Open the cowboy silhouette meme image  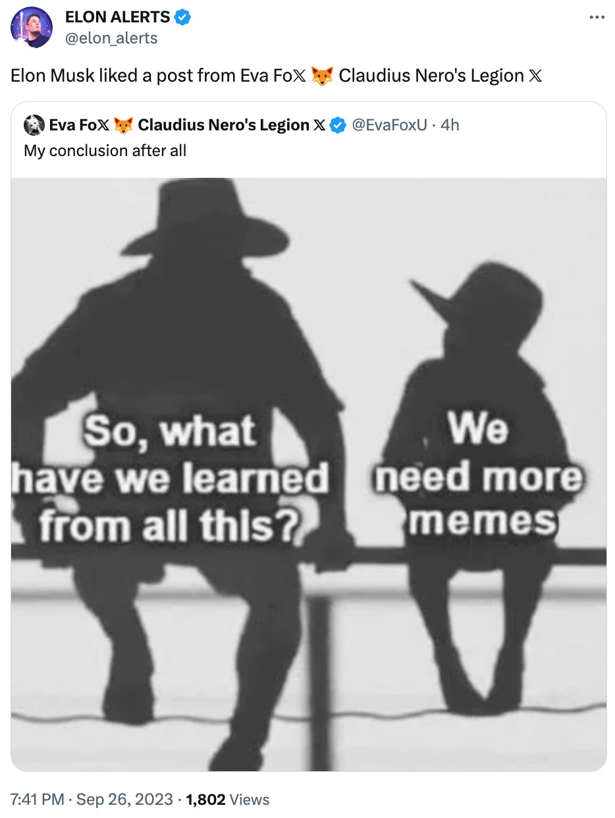pos(309,474)
